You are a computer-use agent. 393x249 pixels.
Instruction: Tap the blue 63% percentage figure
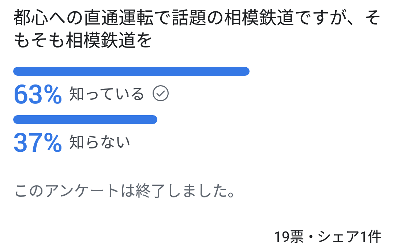[x=38, y=94]
